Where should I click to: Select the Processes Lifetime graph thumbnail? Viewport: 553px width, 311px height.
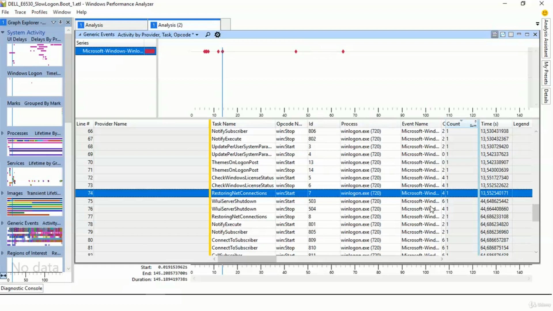pyautogui.click(x=35, y=147)
